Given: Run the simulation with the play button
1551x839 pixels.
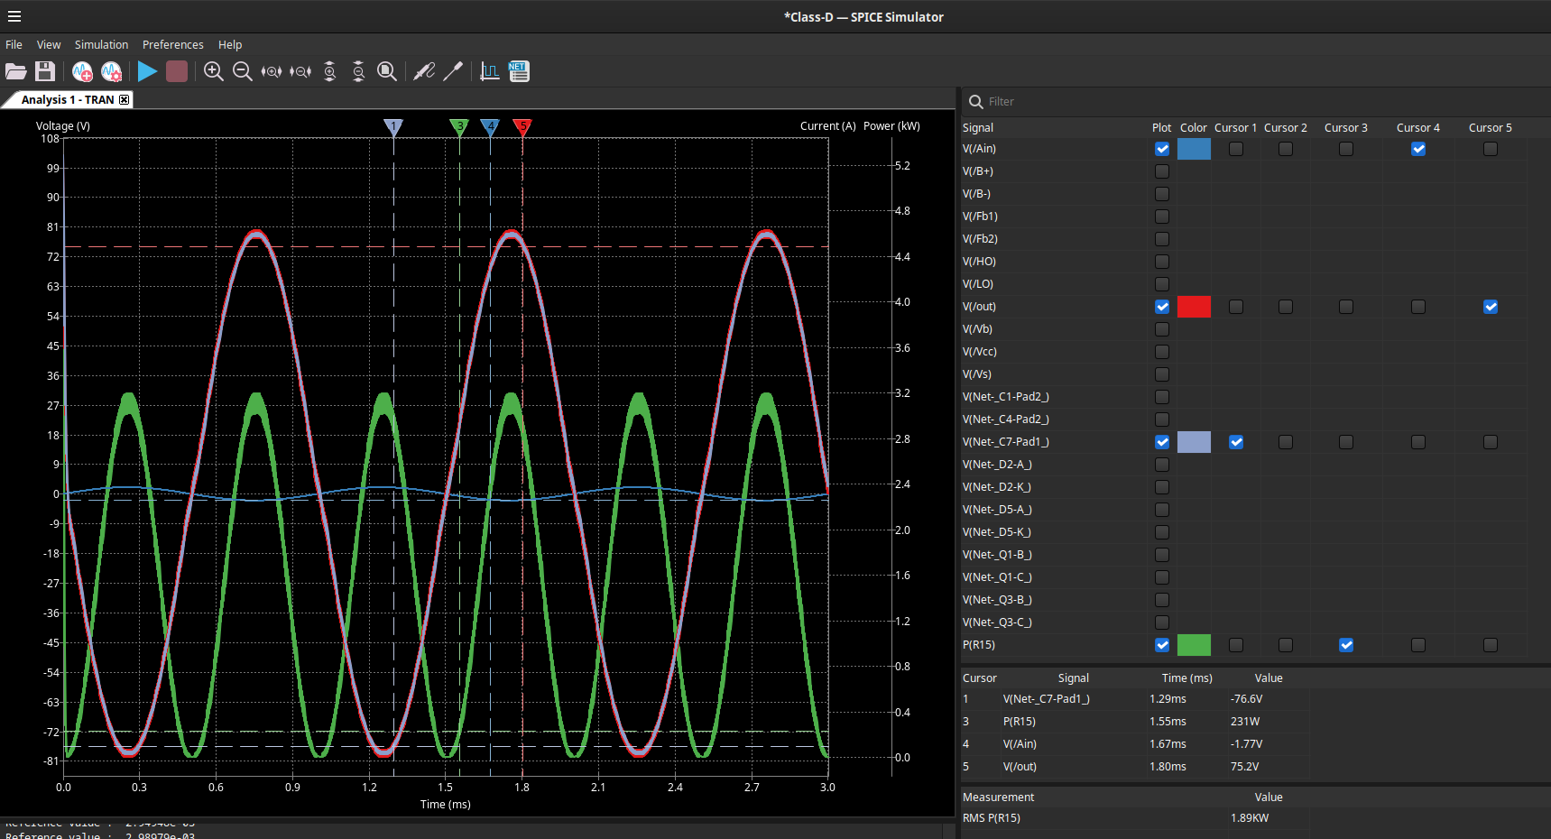Looking at the screenshot, I should click(147, 71).
